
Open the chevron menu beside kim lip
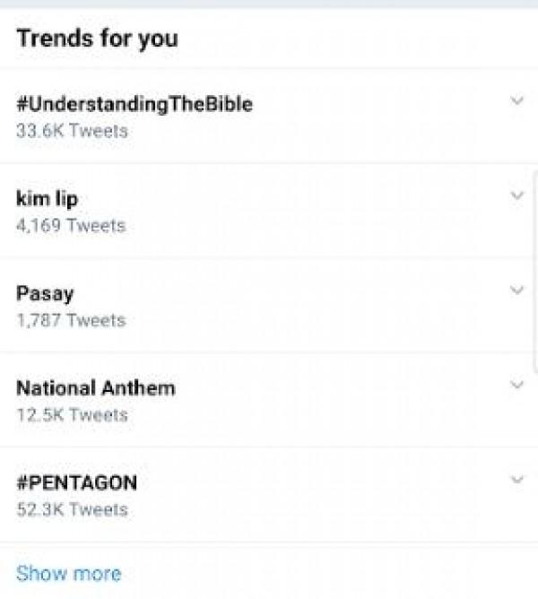point(516,195)
